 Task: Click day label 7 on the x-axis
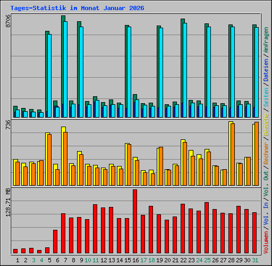65,260
